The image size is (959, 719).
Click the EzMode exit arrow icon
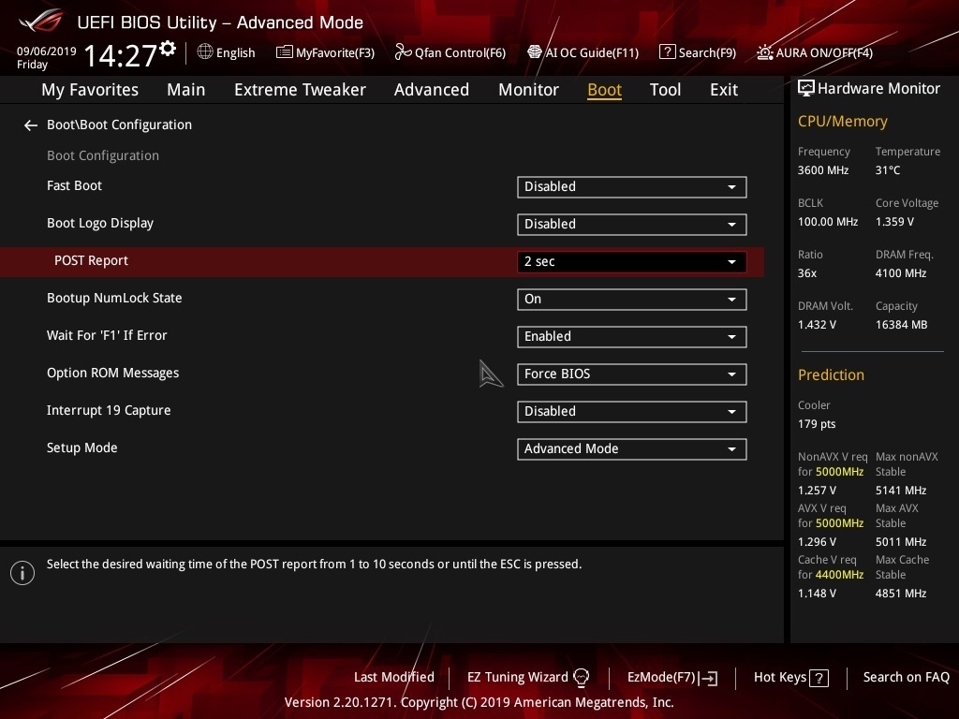[x=708, y=678]
